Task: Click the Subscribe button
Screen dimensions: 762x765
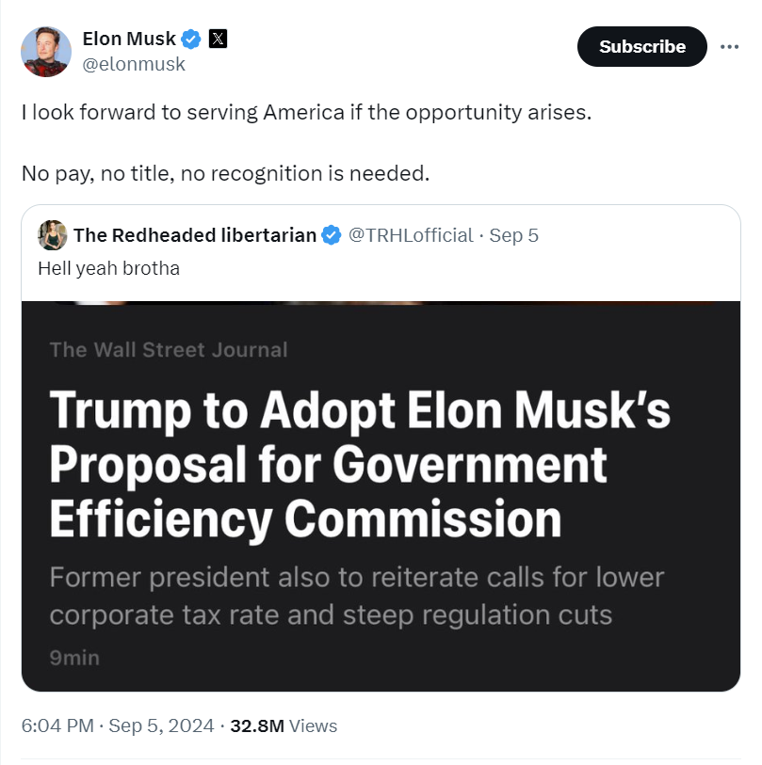Action: 641,46
